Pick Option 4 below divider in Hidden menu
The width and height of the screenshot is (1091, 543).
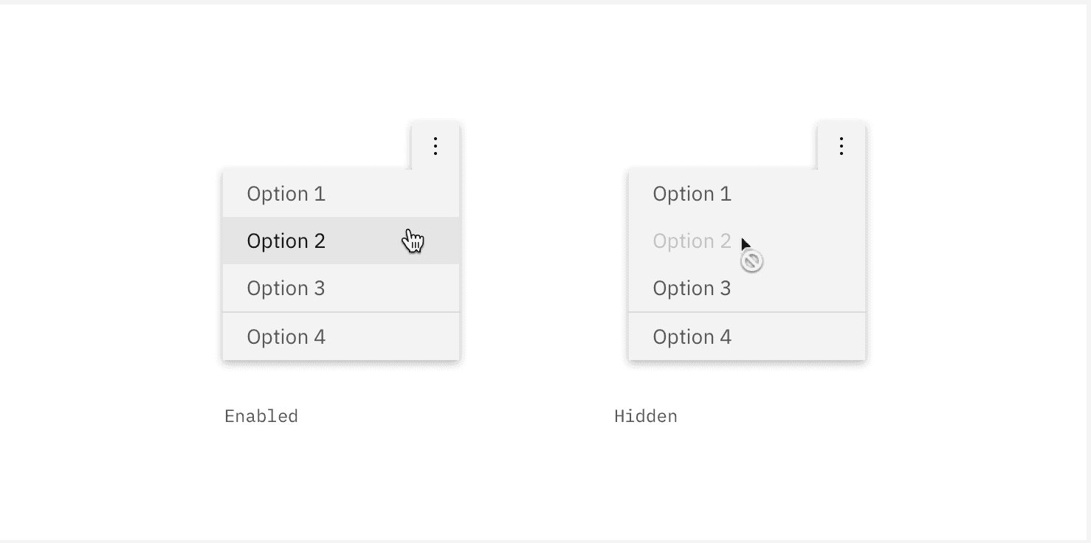click(692, 337)
